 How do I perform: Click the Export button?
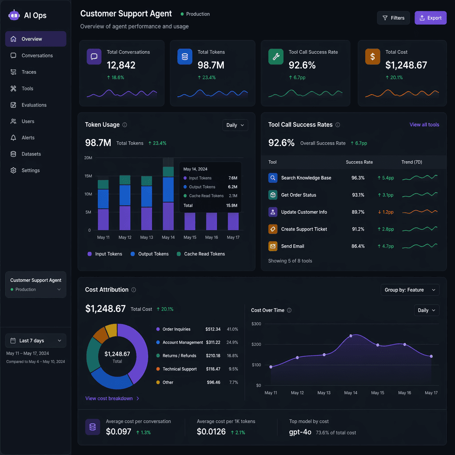430,18
